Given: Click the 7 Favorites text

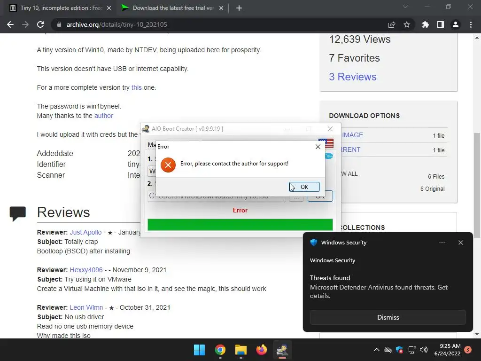Looking at the screenshot, I should click(x=354, y=58).
